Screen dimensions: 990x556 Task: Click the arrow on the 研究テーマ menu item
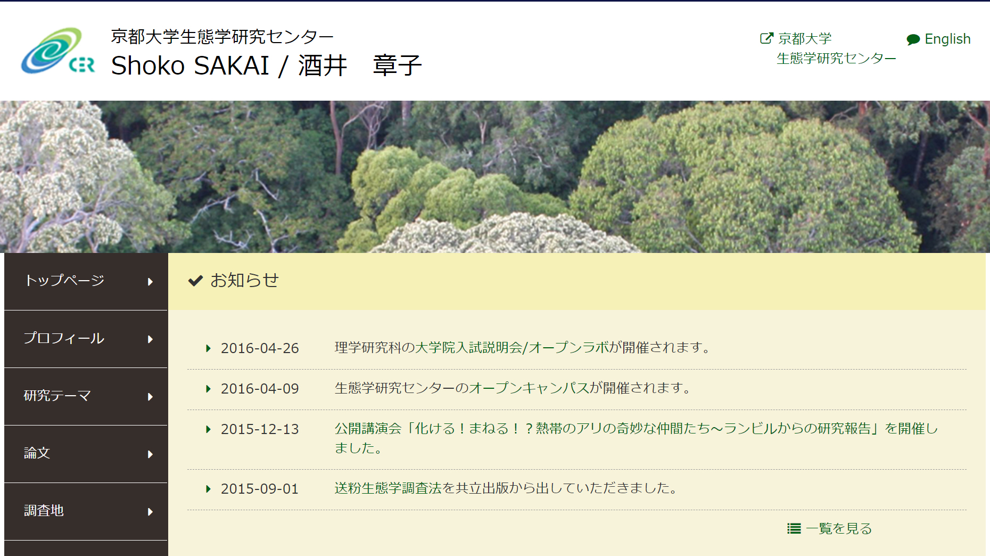(x=150, y=397)
